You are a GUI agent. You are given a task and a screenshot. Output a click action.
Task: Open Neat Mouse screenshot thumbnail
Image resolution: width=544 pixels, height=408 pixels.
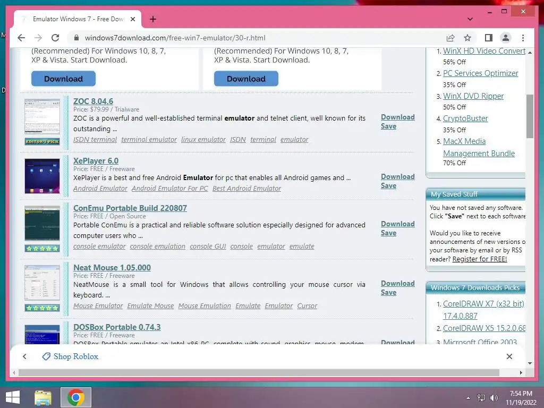(x=42, y=283)
